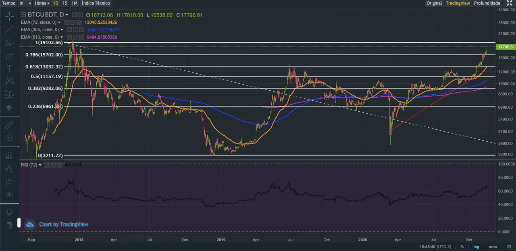
Task: Activate the zoom in tool
Action: click(9, 138)
